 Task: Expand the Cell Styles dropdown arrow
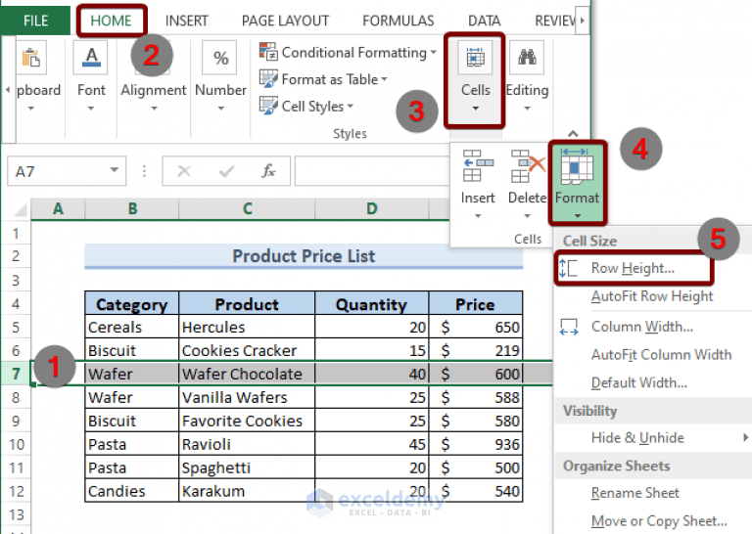[x=351, y=106]
